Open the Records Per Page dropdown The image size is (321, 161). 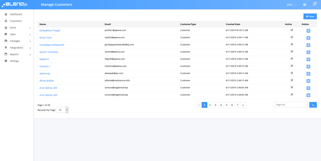point(62,110)
